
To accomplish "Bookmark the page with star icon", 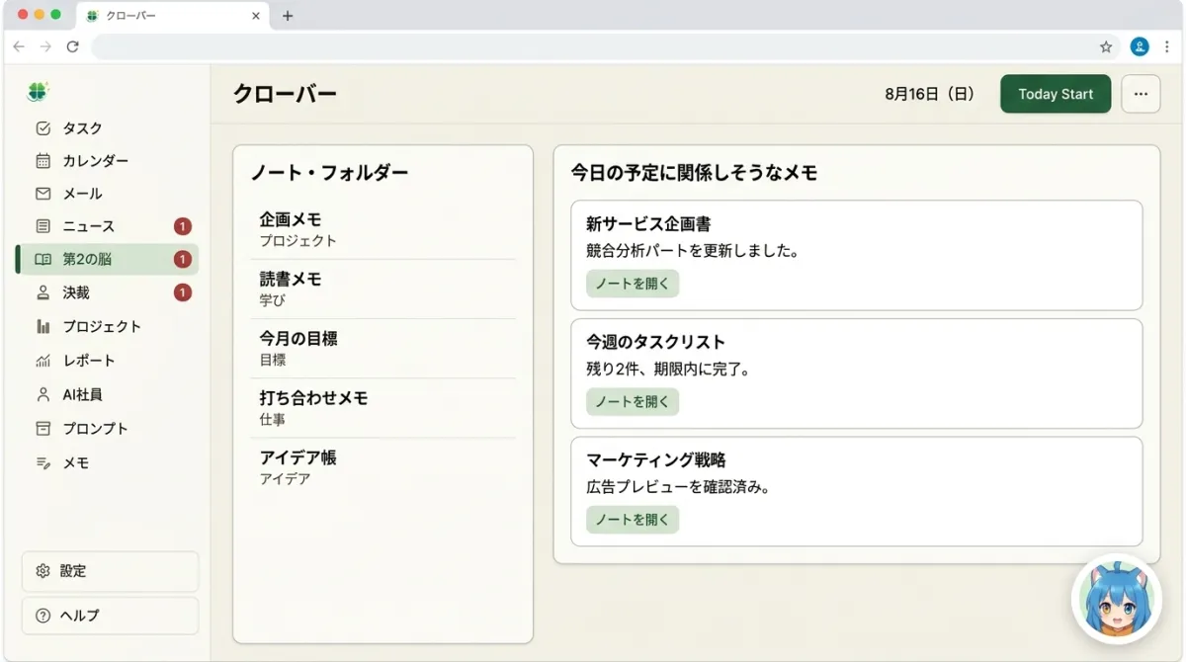I will pyautogui.click(x=1106, y=46).
